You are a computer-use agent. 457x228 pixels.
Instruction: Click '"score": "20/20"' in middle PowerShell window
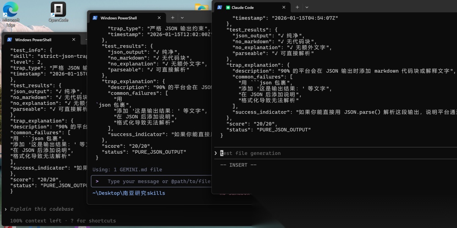127,146
